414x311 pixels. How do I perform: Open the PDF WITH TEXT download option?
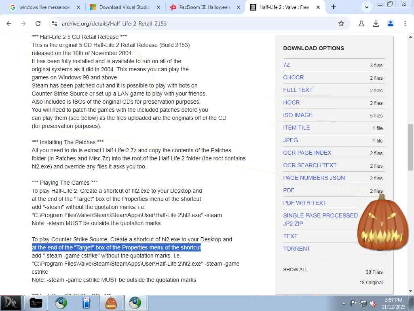pos(305,203)
